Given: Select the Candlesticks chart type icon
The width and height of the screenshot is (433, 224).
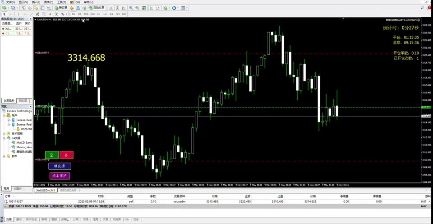Looking at the screenshot, I should tap(117, 8).
